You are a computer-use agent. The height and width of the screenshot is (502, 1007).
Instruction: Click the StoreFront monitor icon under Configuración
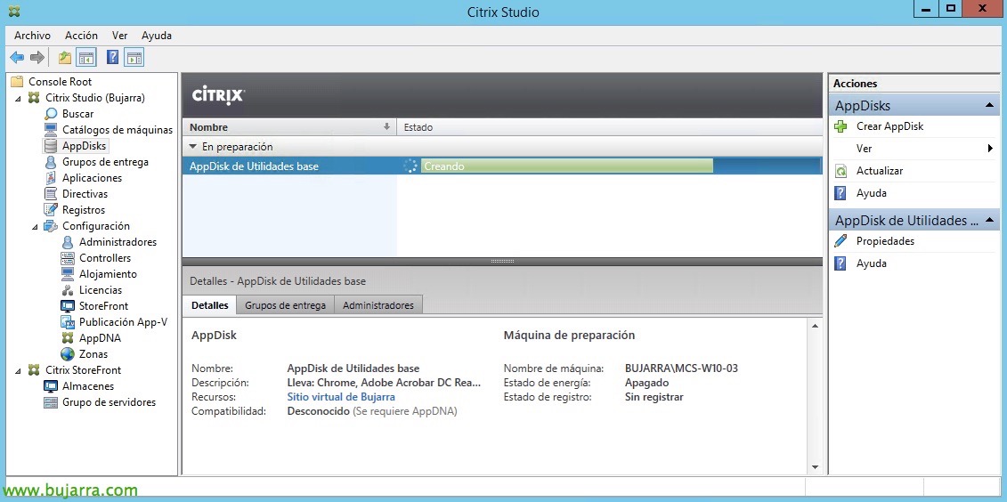(68, 306)
